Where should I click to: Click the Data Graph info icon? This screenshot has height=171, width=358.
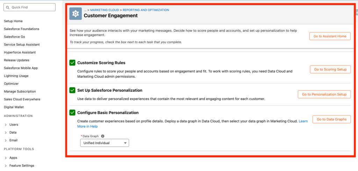[103, 136]
